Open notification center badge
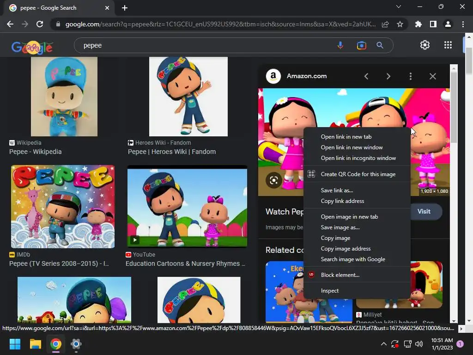Viewport: 473px width, 355px height. pyautogui.click(x=460, y=344)
